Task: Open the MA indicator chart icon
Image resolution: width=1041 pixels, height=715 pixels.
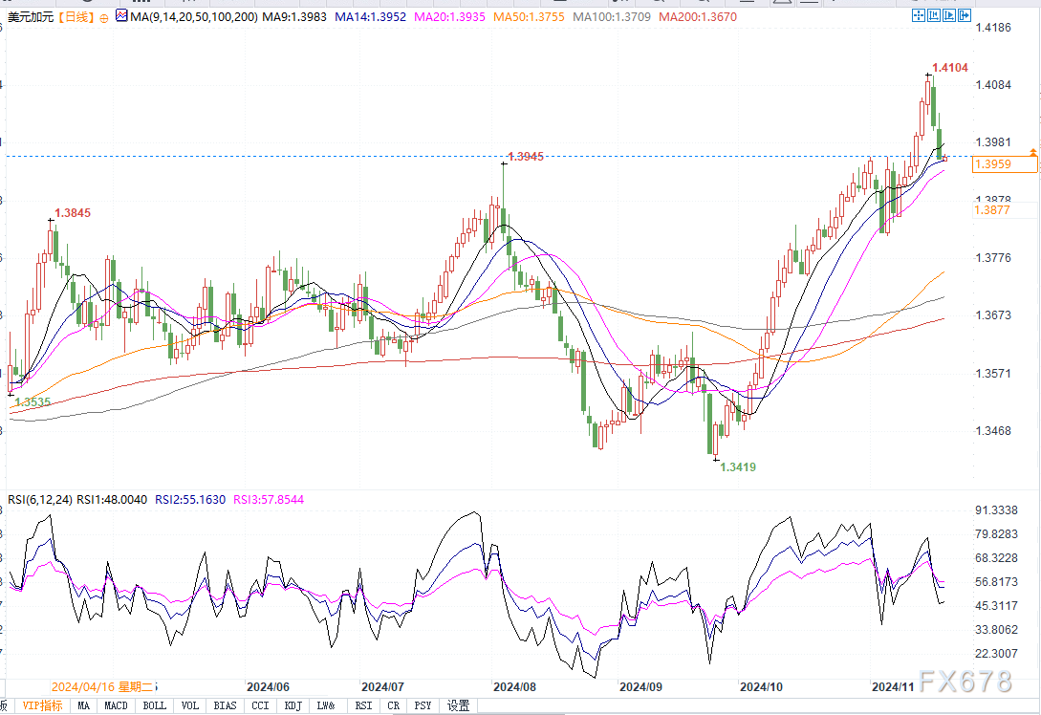Action: 121,17
